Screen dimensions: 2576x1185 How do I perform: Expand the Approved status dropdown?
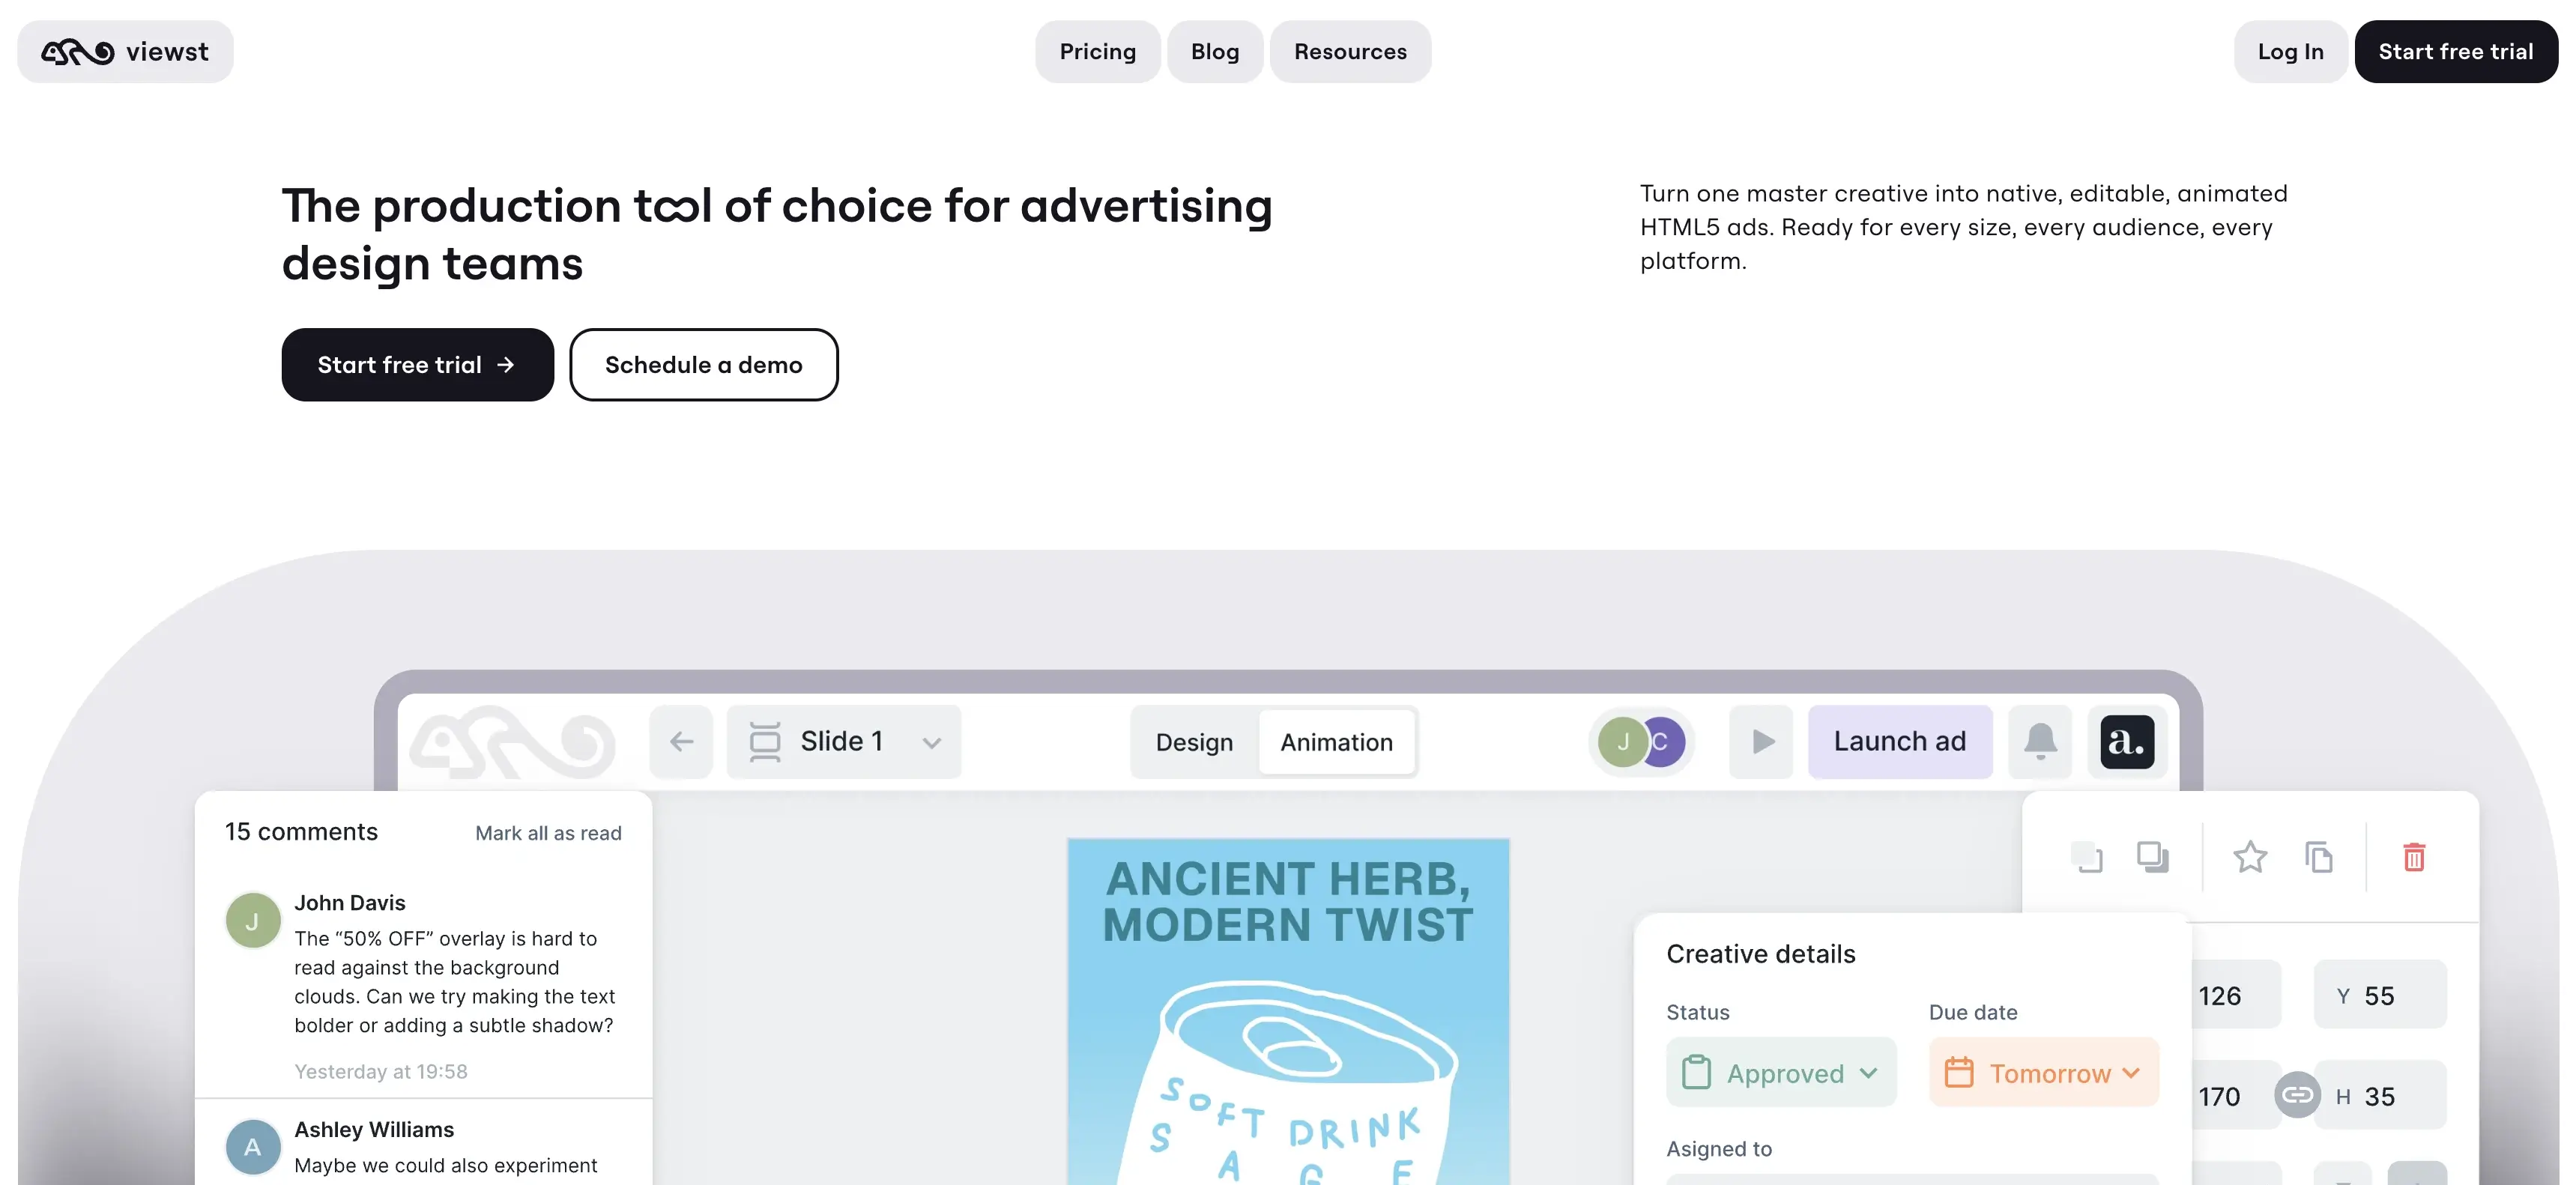pos(1781,1072)
